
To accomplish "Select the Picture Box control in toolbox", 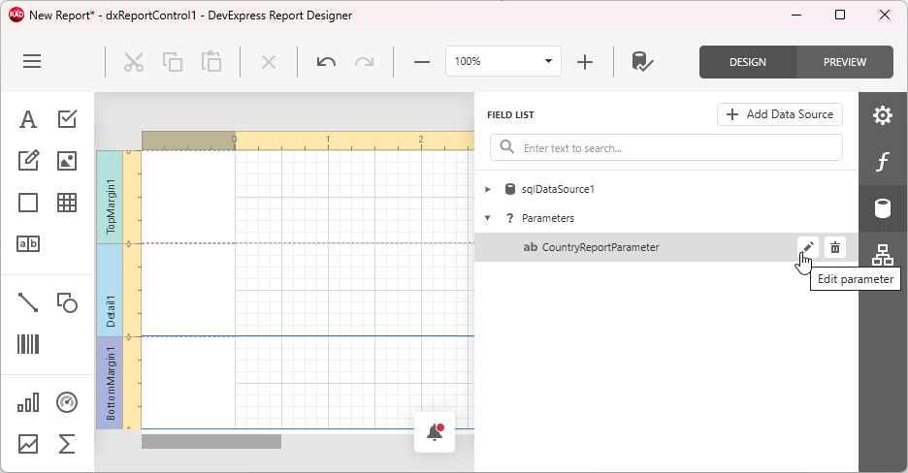I will click(67, 161).
